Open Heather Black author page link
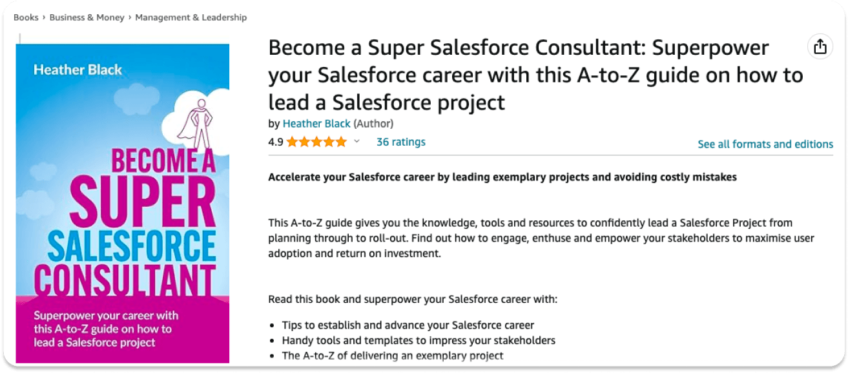This screenshot has height=373, width=848. point(316,124)
